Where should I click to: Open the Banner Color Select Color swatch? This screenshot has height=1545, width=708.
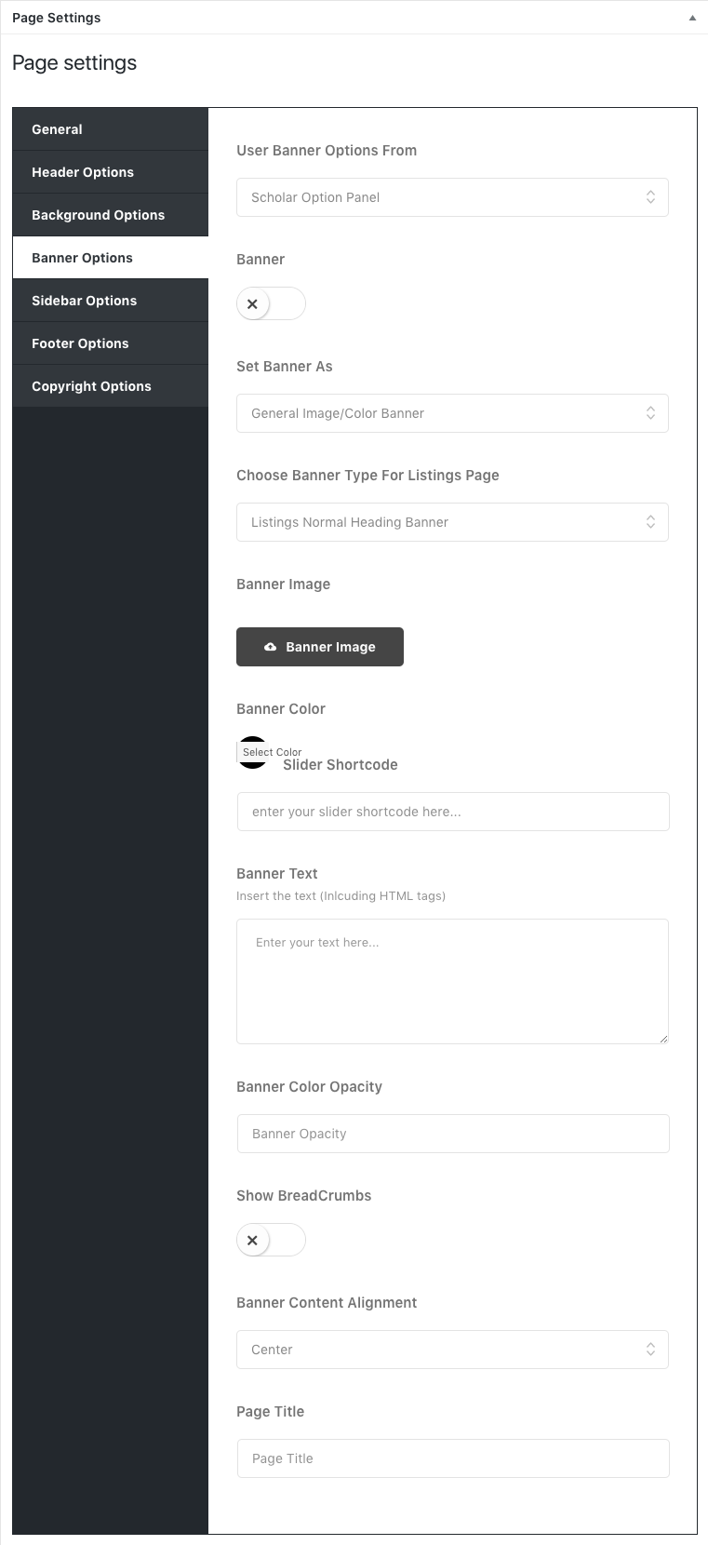pyautogui.click(x=253, y=752)
